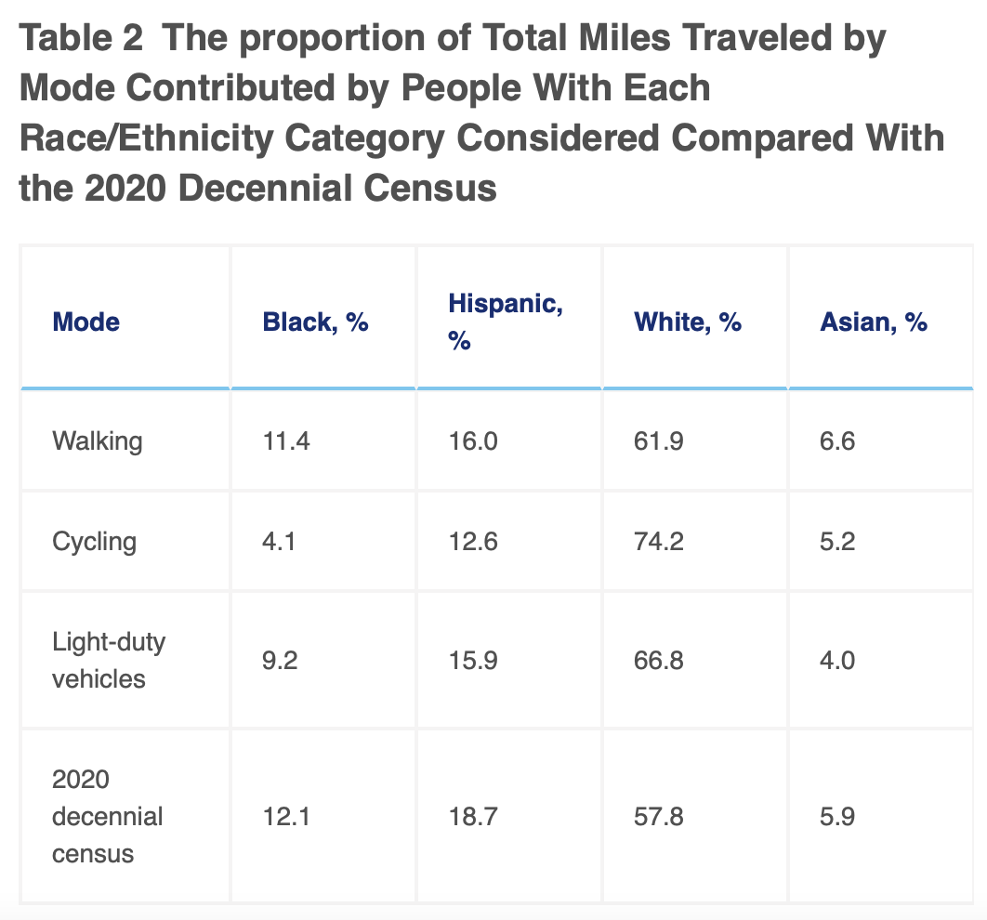Select the White, % column header
The width and height of the screenshot is (987, 920).
pyautogui.click(x=688, y=322)
